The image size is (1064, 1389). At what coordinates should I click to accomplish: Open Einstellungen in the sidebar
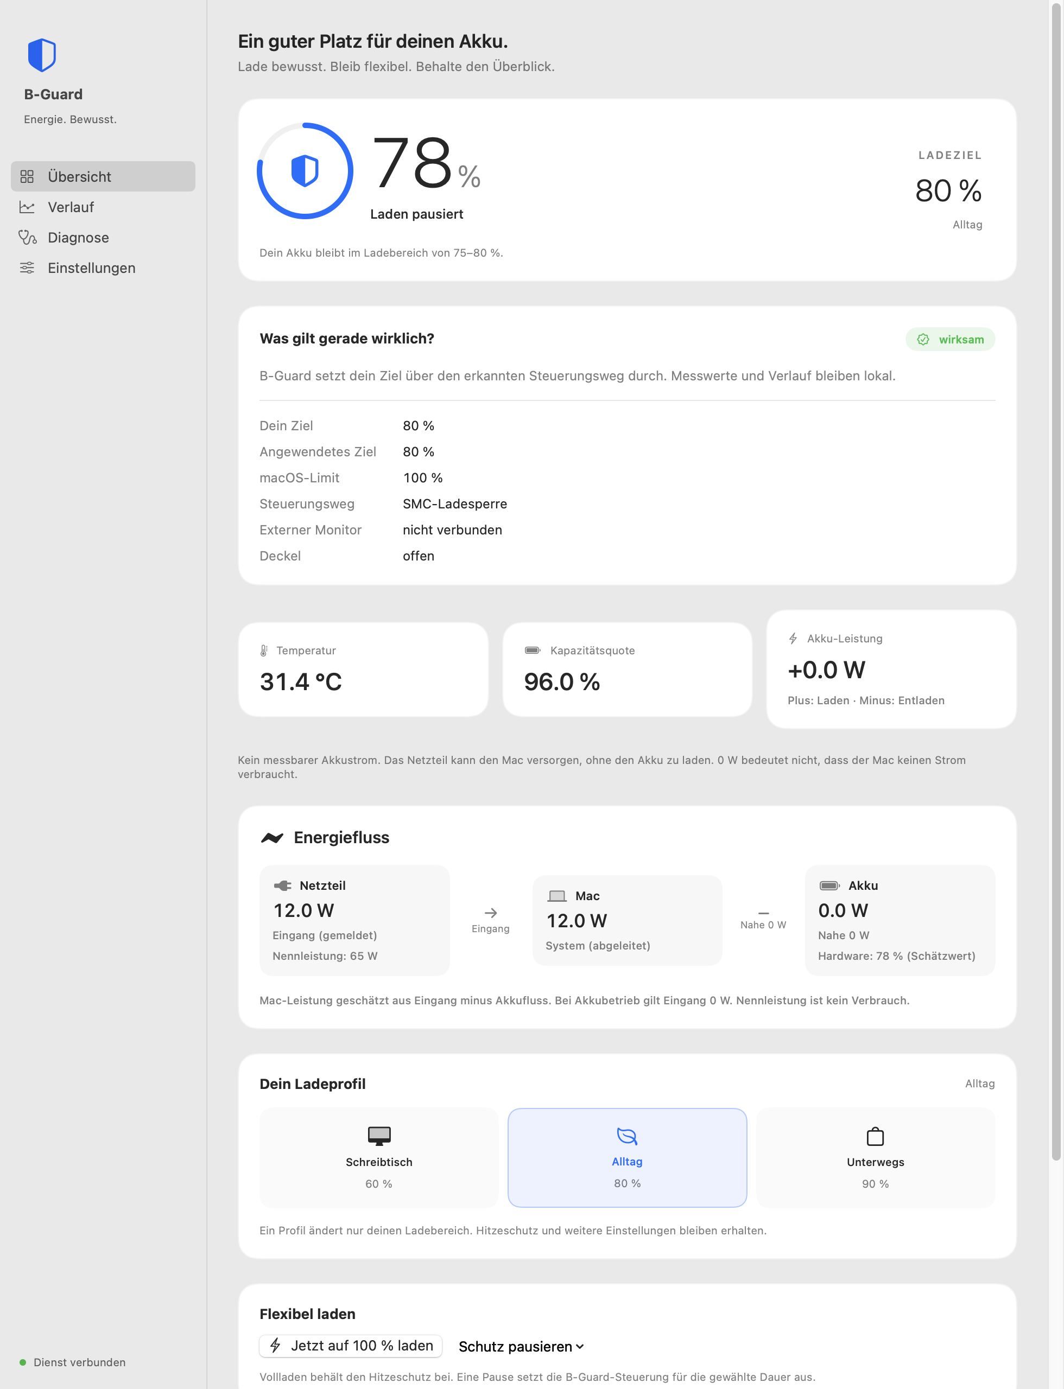pos(103,268)
